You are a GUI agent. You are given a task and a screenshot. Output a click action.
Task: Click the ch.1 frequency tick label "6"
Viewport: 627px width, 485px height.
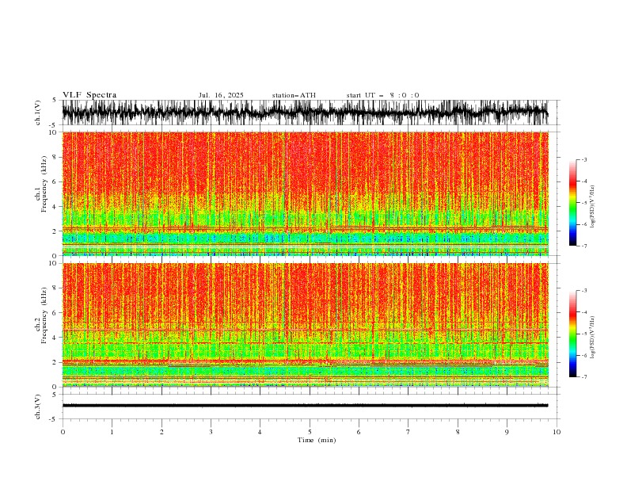click(55, 182)
